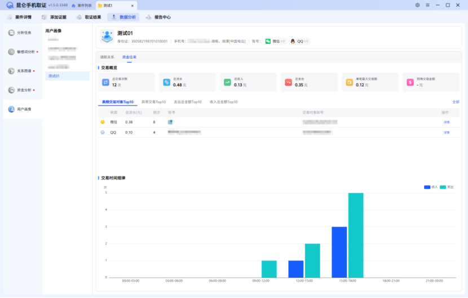The width and height of the screenshot is (468, 298).
Task: Switch to the 取证结果 tab
Action: click(x=89, y=17)
